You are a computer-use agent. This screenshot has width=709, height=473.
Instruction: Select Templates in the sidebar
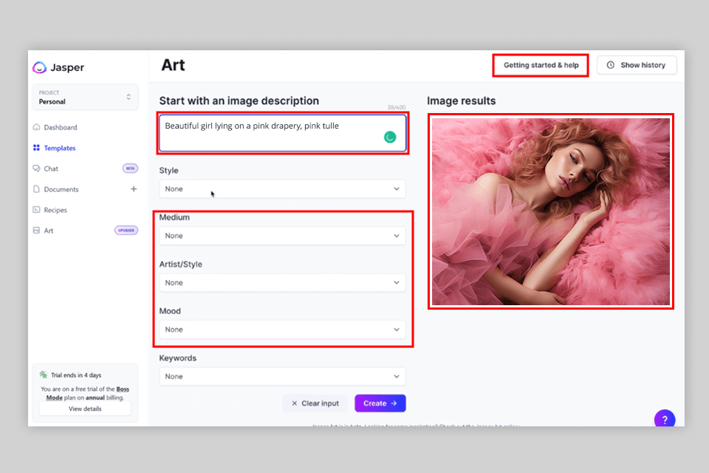pyautogui.click(x=60, y=148)
